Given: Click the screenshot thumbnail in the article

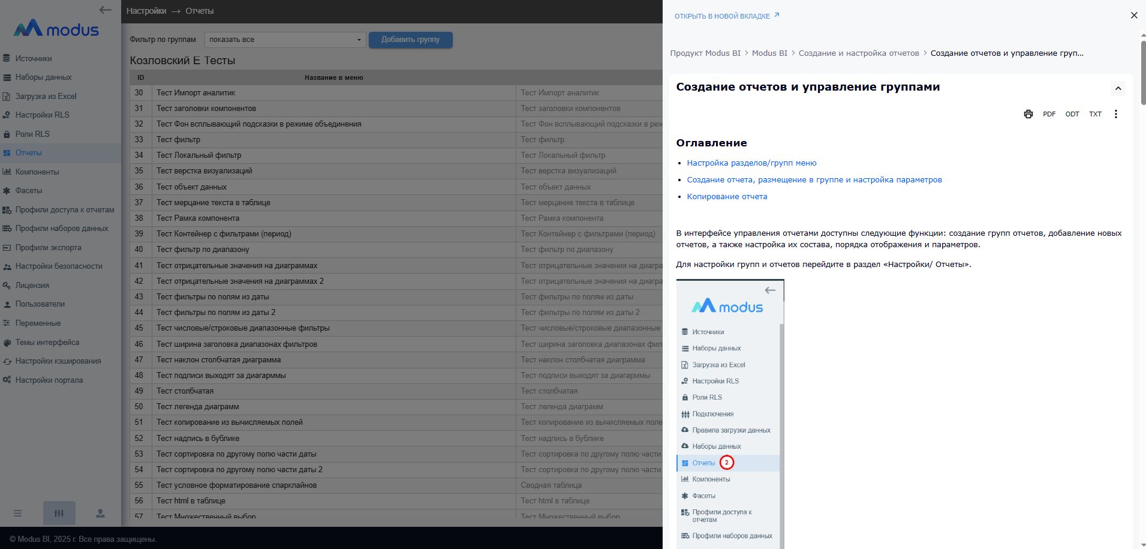Looking at the screenshot, I should [x=730, y=414].
